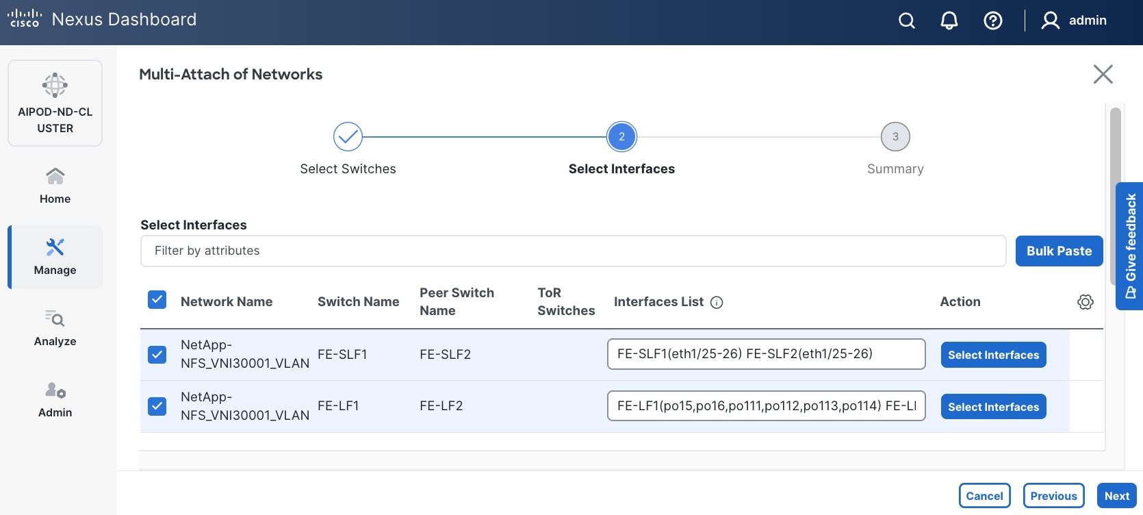Open the search icon in top bar
Screen dimensions: 1143x515
coord(906,21)
